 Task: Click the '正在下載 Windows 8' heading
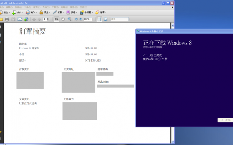point(167,43)
